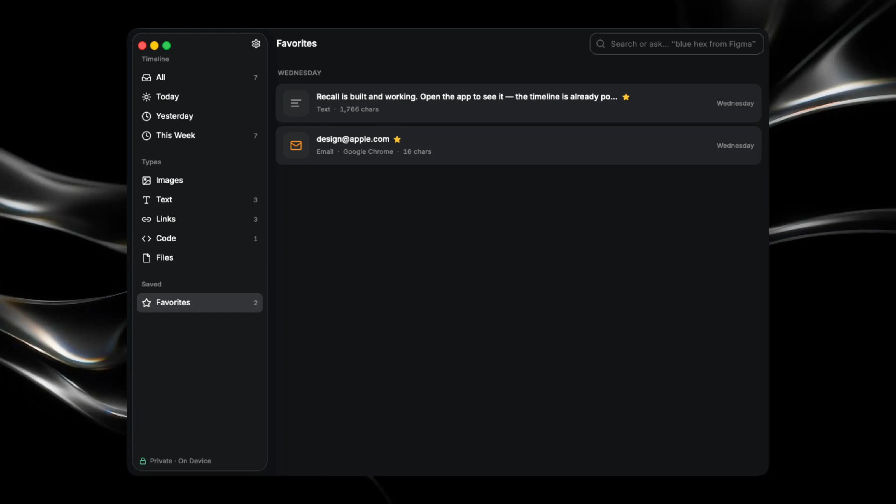This screenshot has width=896, height=504.
Task: Click the All inbox icon
Action: tap(146, 78)
